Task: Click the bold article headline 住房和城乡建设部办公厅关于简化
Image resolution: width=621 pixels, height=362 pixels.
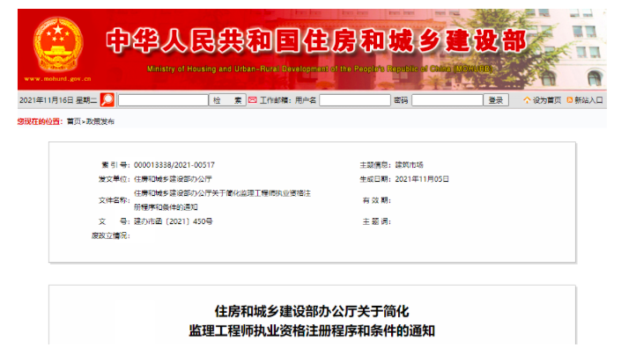Action: pyautogui.click(x=312, y=311)
